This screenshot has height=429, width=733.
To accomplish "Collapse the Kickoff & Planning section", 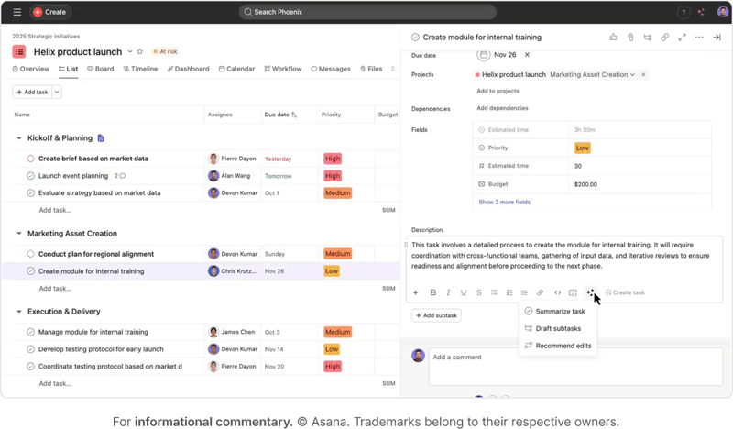I will point(19,138).
